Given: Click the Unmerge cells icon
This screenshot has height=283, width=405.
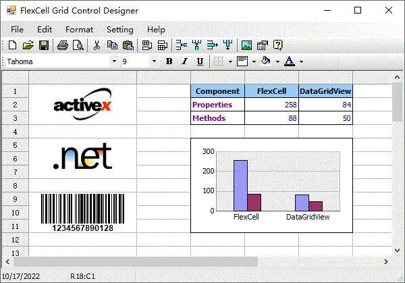Looking at the screenshot, I should [163, 45].
